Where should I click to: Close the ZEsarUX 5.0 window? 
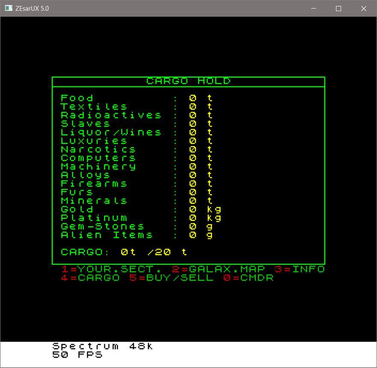363,9
